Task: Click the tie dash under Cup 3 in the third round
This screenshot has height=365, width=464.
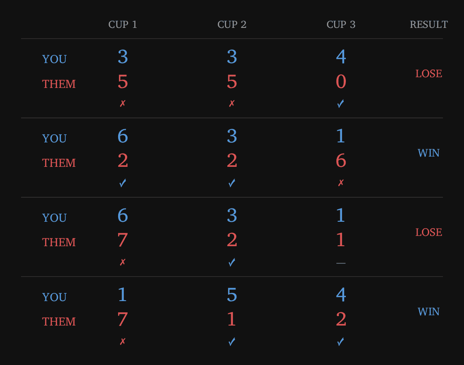Action: [x=341, y=263]
